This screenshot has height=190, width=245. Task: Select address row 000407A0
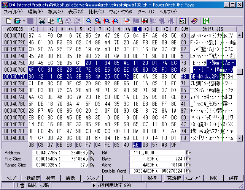click(x=15, y=97)
